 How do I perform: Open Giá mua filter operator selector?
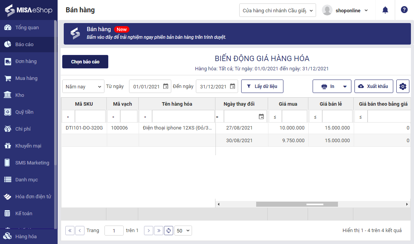click(275, 116)
